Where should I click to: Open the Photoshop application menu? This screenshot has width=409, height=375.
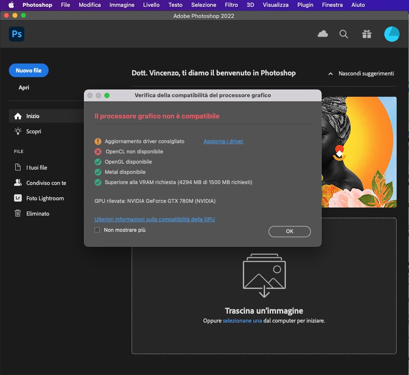(37, 5)
